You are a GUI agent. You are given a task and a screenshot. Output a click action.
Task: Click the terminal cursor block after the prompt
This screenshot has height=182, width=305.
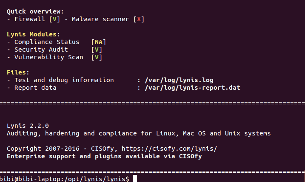pos(135,179)
